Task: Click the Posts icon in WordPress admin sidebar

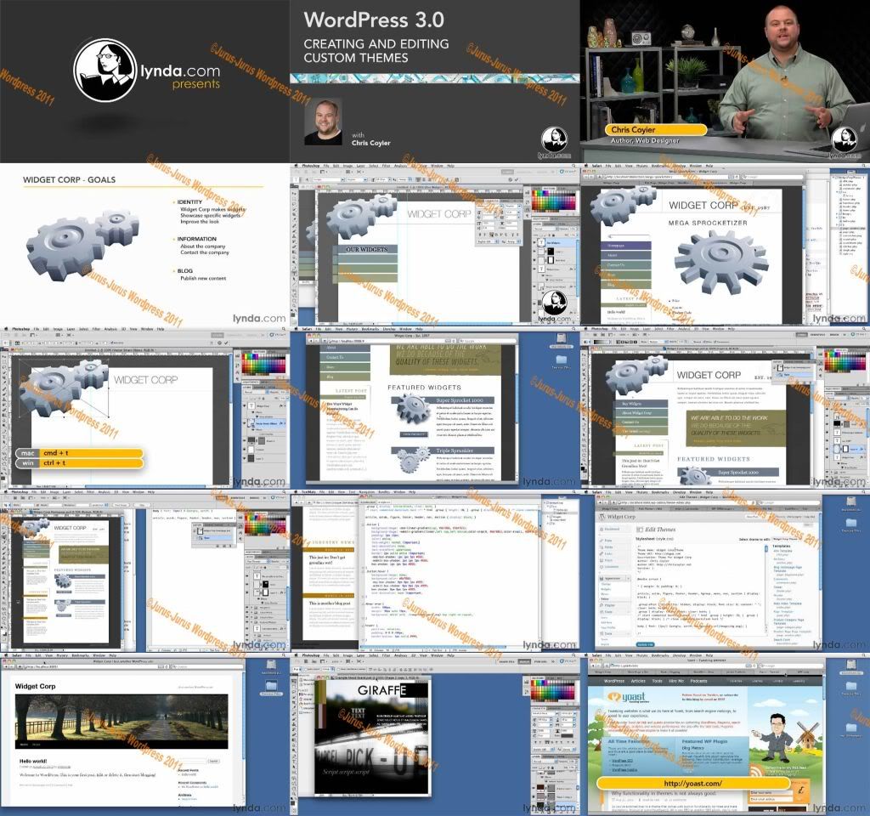Action: click(x=601, y=540)
